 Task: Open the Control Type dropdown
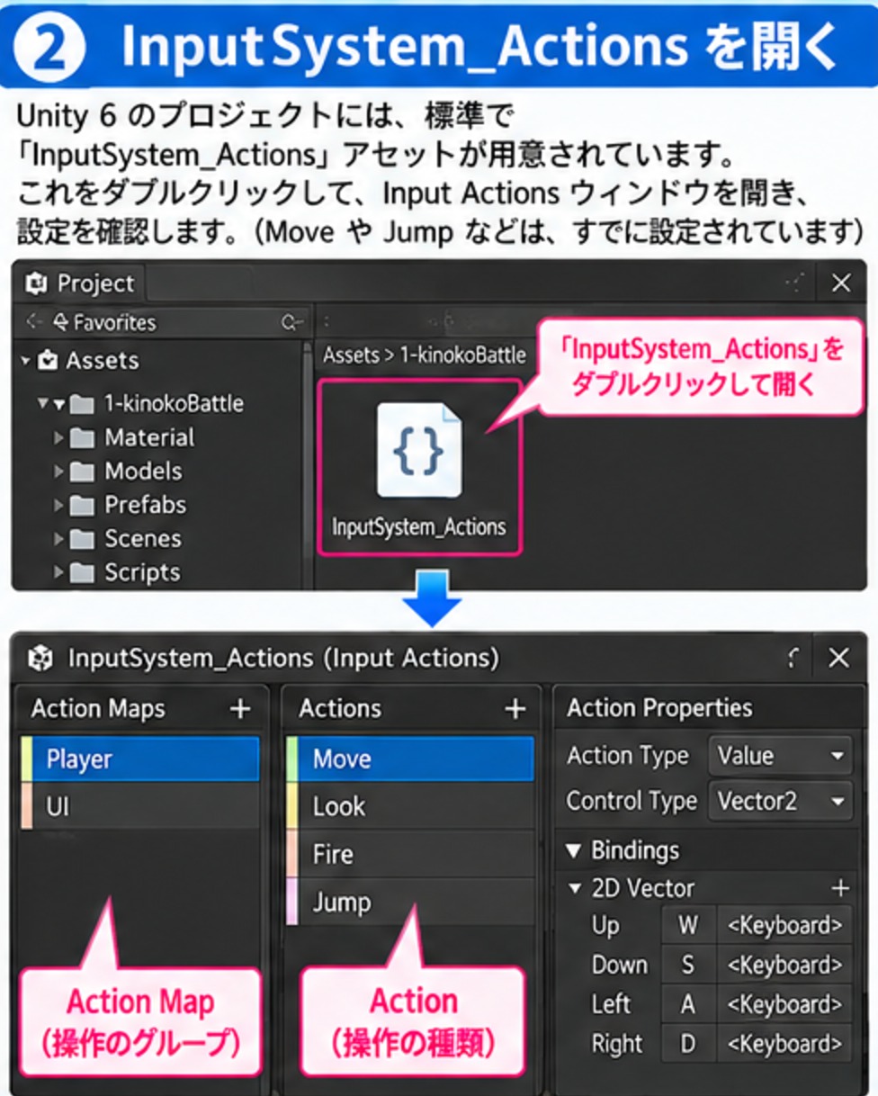pyautogui.click(x=780, y=801)
